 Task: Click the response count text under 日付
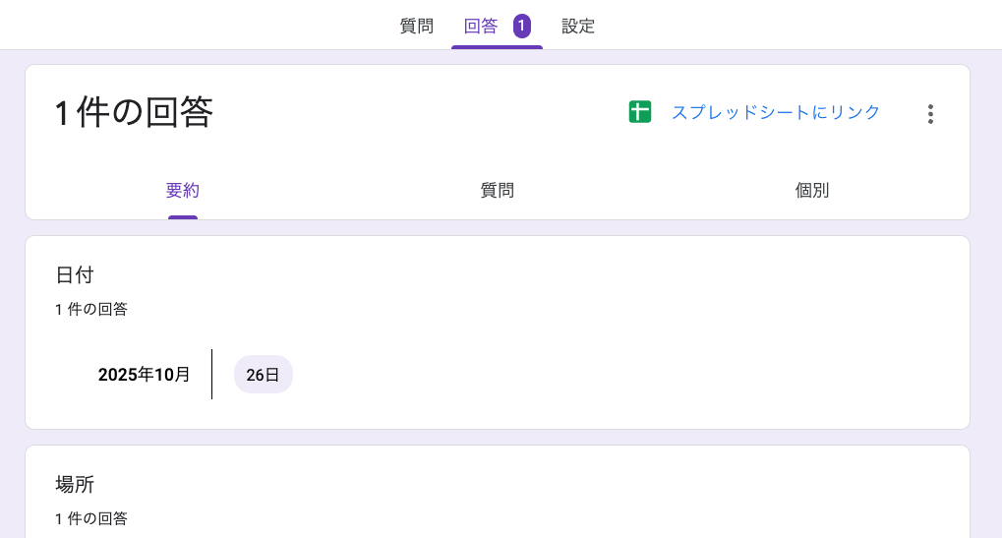point(91,309)
